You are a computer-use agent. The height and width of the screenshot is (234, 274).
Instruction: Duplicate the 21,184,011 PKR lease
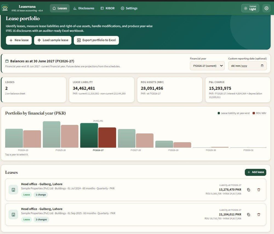click(249, 215)
